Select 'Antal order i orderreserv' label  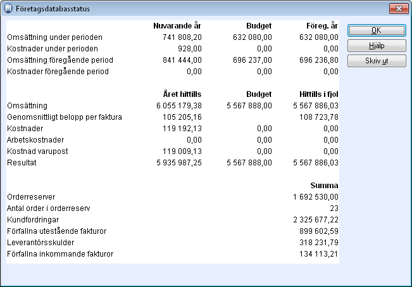pos(49,208)
